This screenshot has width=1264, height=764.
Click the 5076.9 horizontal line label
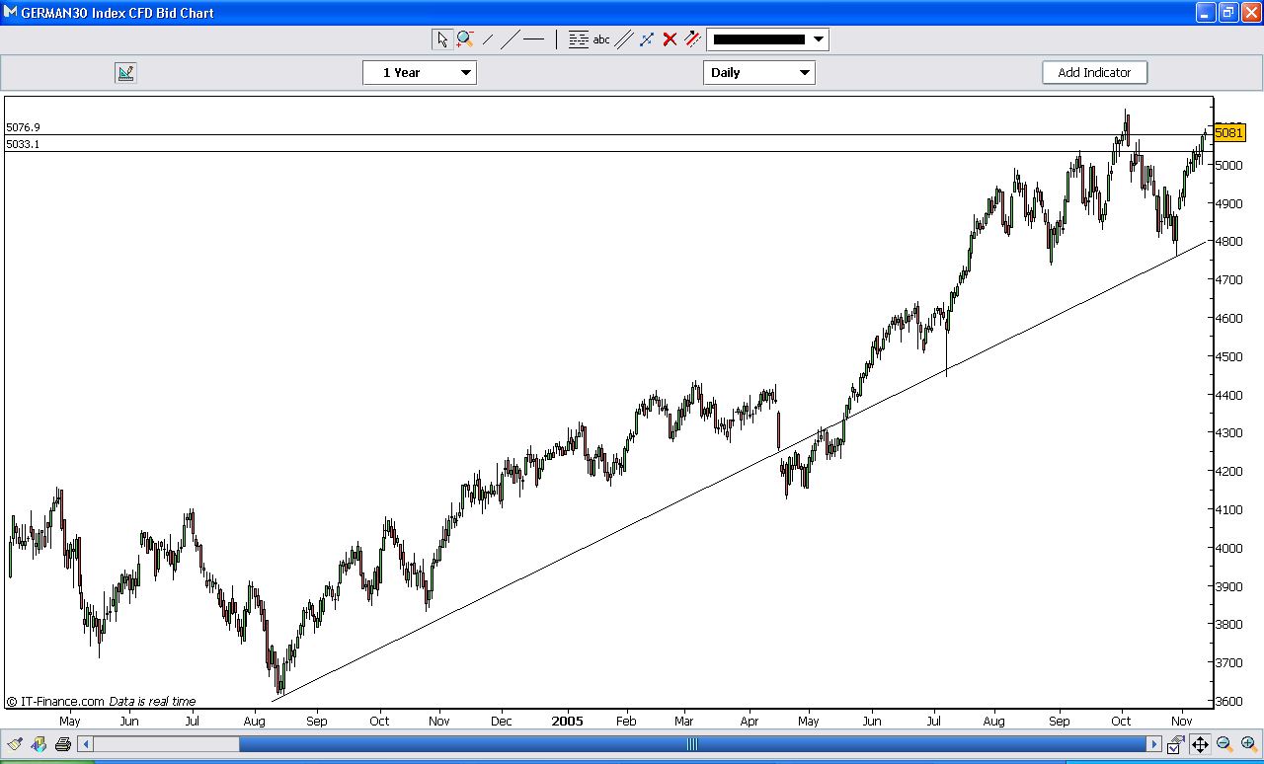(23, 127)
